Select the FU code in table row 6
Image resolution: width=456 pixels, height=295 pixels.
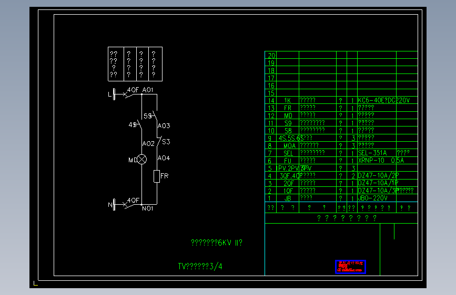tap(288, 161)
